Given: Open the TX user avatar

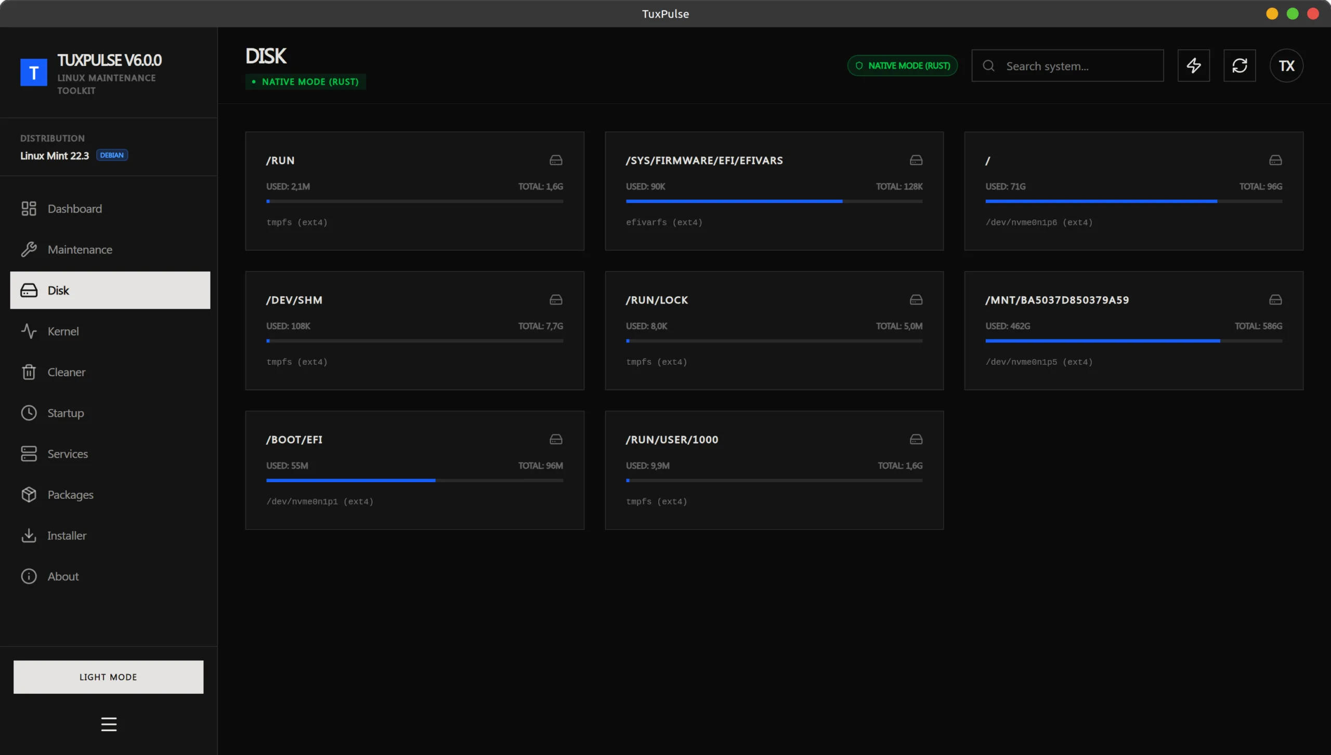Looking at the screenshot, I should (x=1286, y=65).
